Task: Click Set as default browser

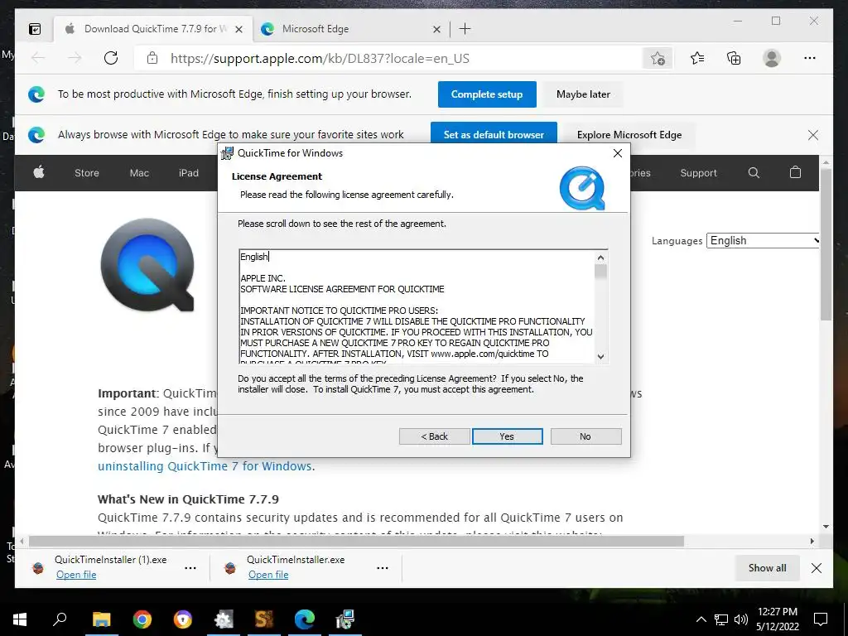Action: click(494, 135)
